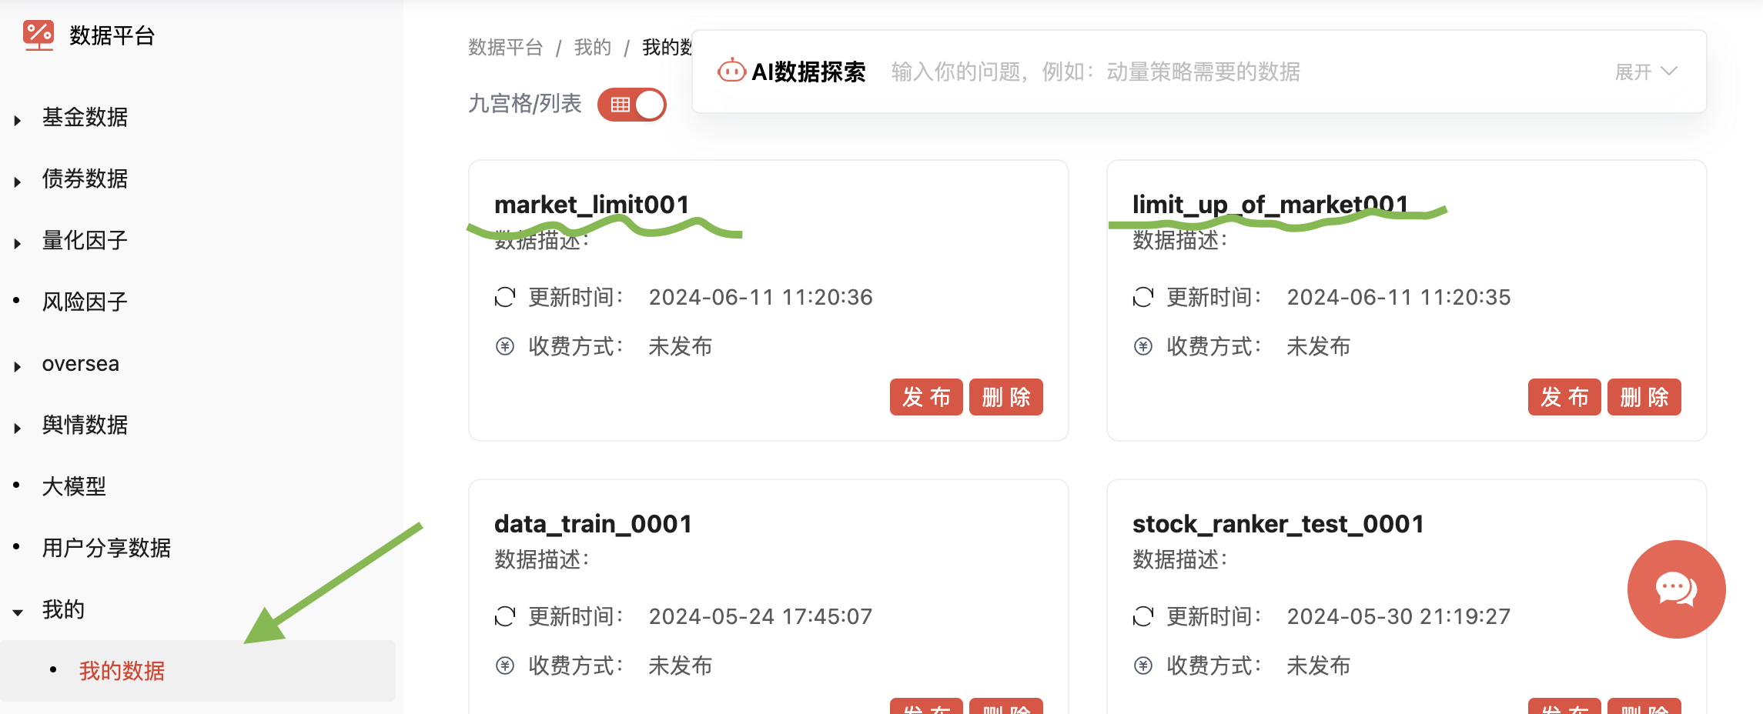The height and width of the screenshot is (714, 1763).
Task: Open 风险因子 from the sidebar menu
Action: tap(85, 302)
